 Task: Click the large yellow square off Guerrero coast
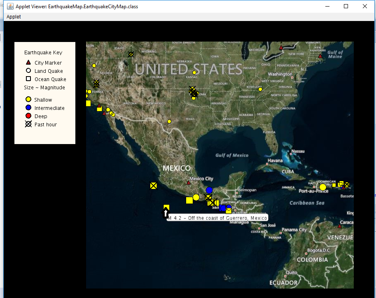189,200
